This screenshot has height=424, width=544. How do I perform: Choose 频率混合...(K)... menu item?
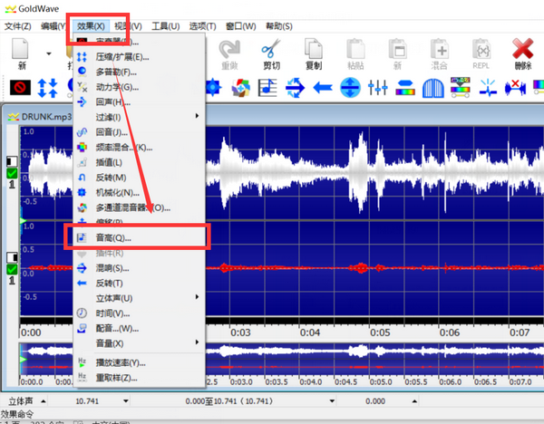(x=139, y=148)
